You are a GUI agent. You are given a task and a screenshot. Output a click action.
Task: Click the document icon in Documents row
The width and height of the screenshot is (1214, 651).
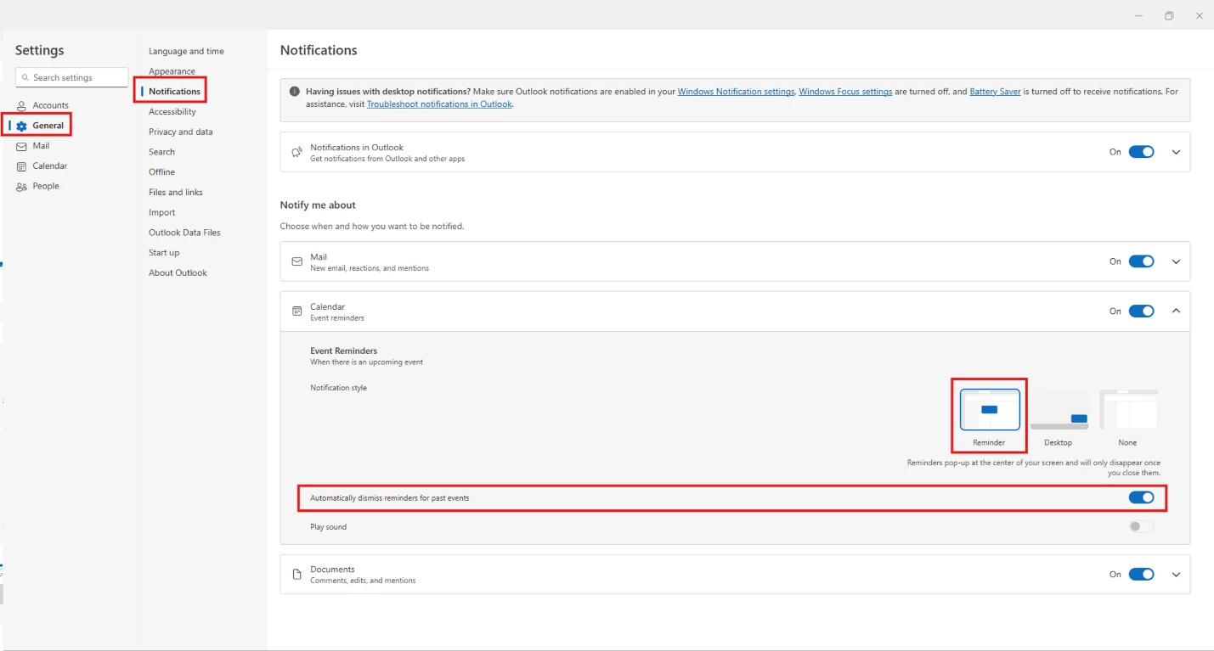(x=296, y=575)
